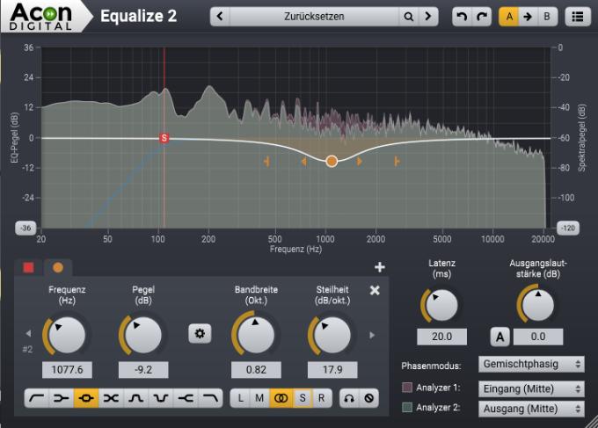
Task: Copy A to B with arrow button
Action: [528, 17]
